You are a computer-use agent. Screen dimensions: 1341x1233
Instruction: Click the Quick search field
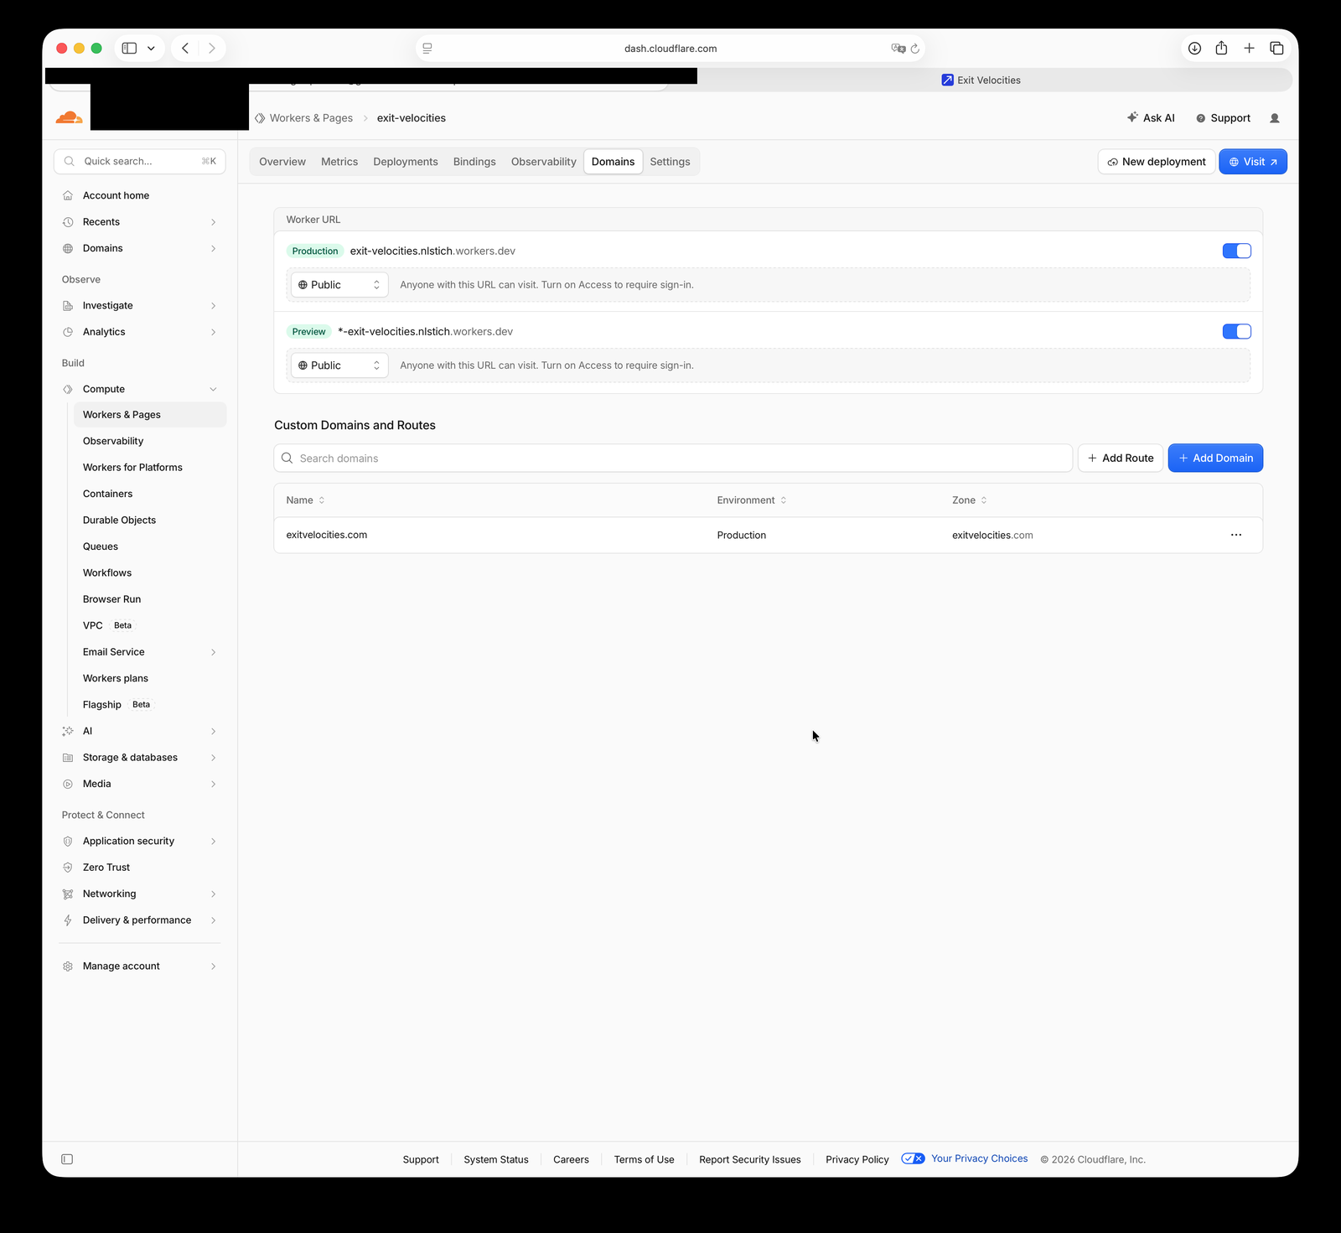[140, 161]
